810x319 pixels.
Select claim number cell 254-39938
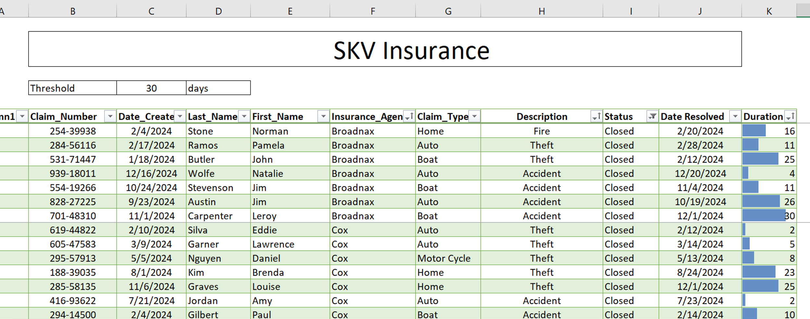coord(73,131)
